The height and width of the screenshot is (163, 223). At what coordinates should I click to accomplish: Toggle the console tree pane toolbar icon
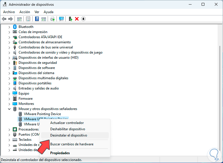tap(19, 19)
